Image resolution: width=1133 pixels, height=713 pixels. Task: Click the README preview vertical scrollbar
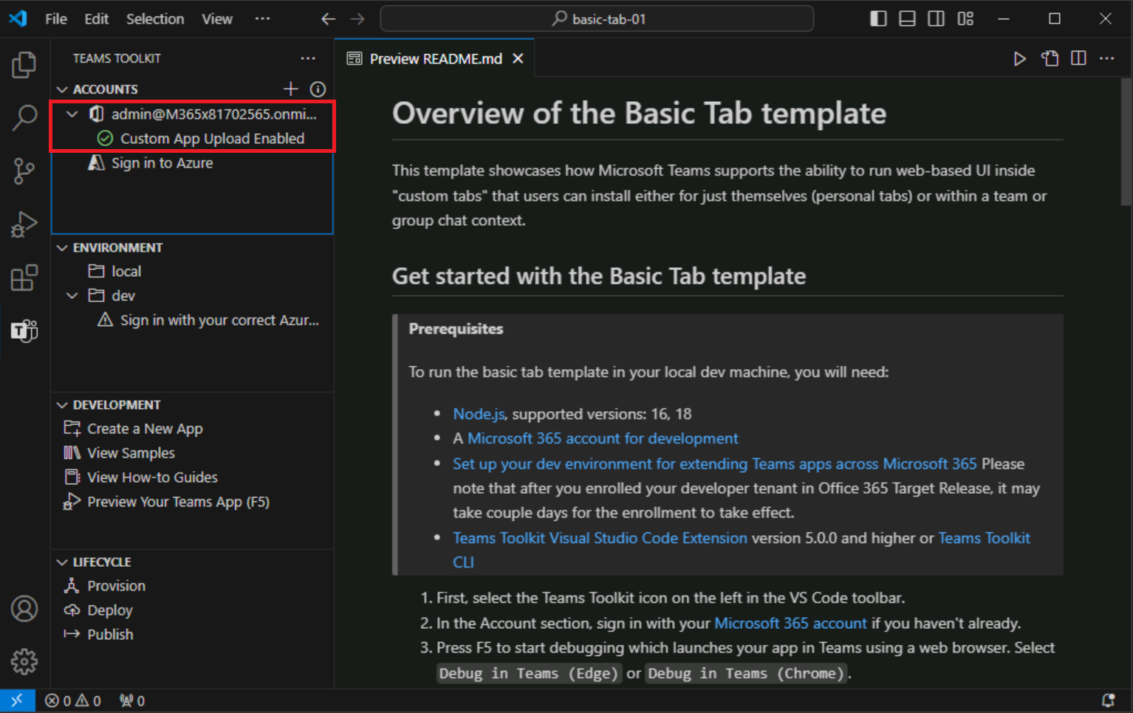click(x=1126, y=142)
